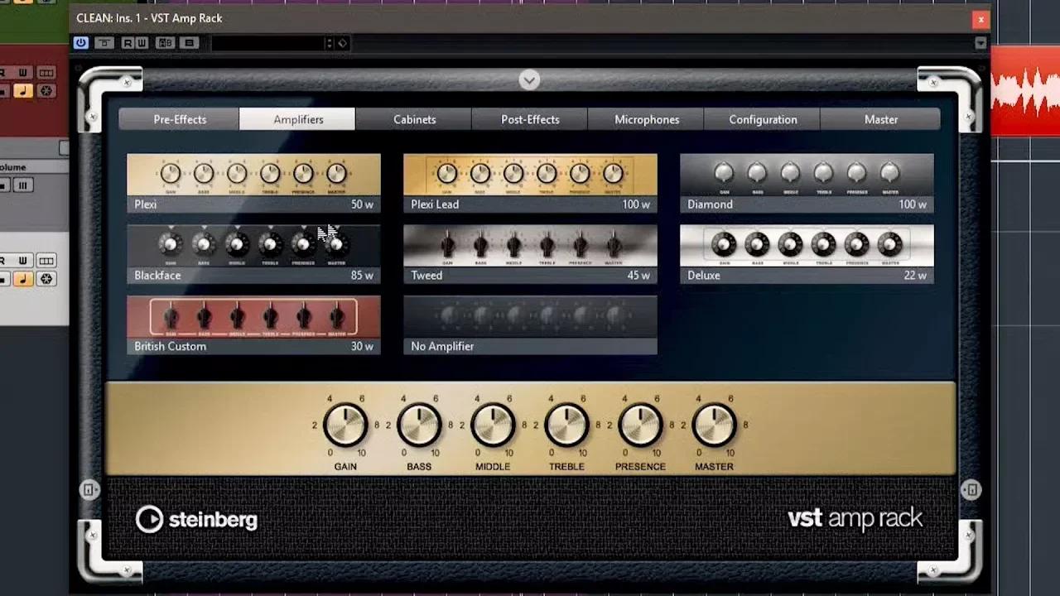Select the British Custom amplifier

coord(253,323)
